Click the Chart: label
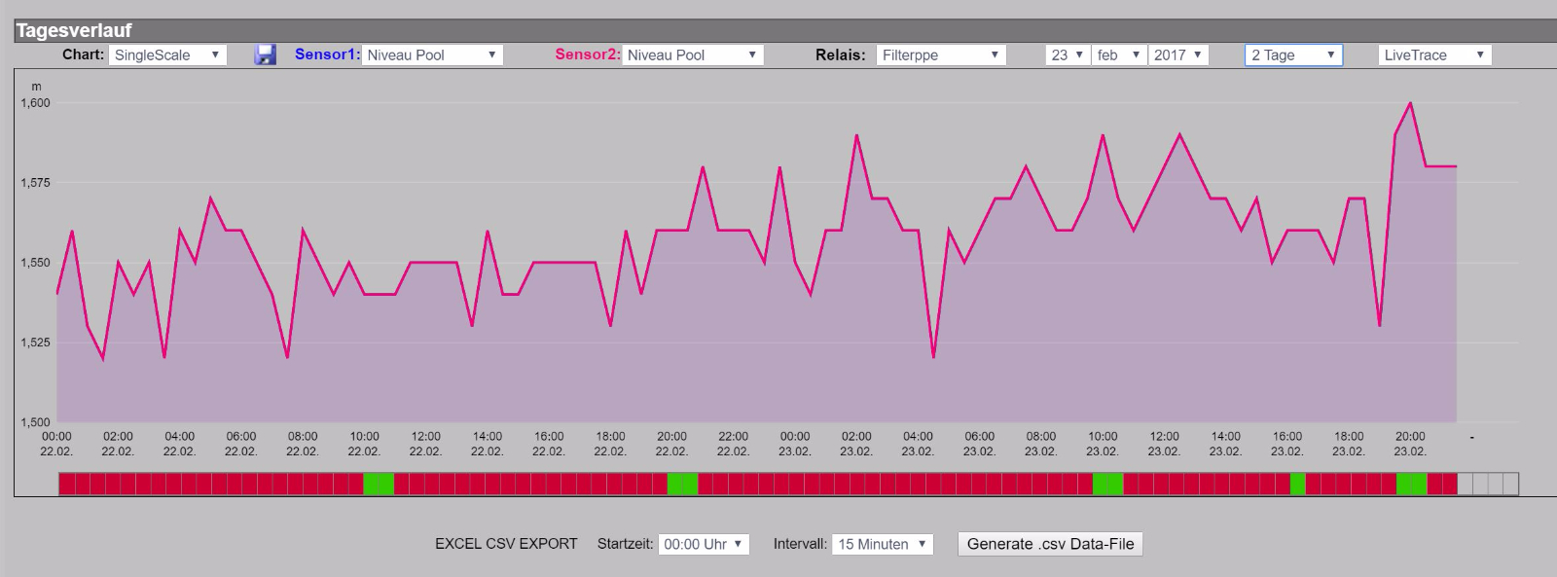The width and height of the screenshot is (1557, 577). (x=83, y=54)
